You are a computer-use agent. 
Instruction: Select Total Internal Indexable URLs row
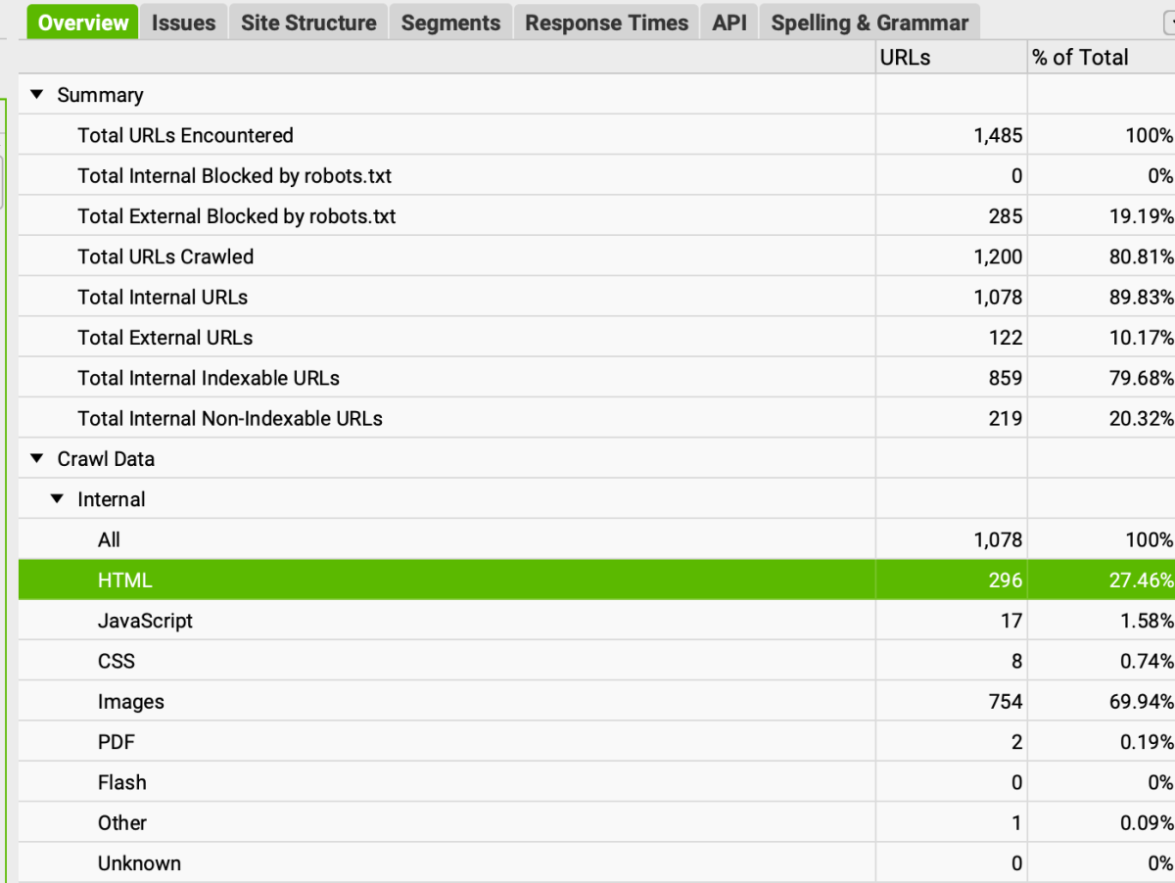[209, 378]
